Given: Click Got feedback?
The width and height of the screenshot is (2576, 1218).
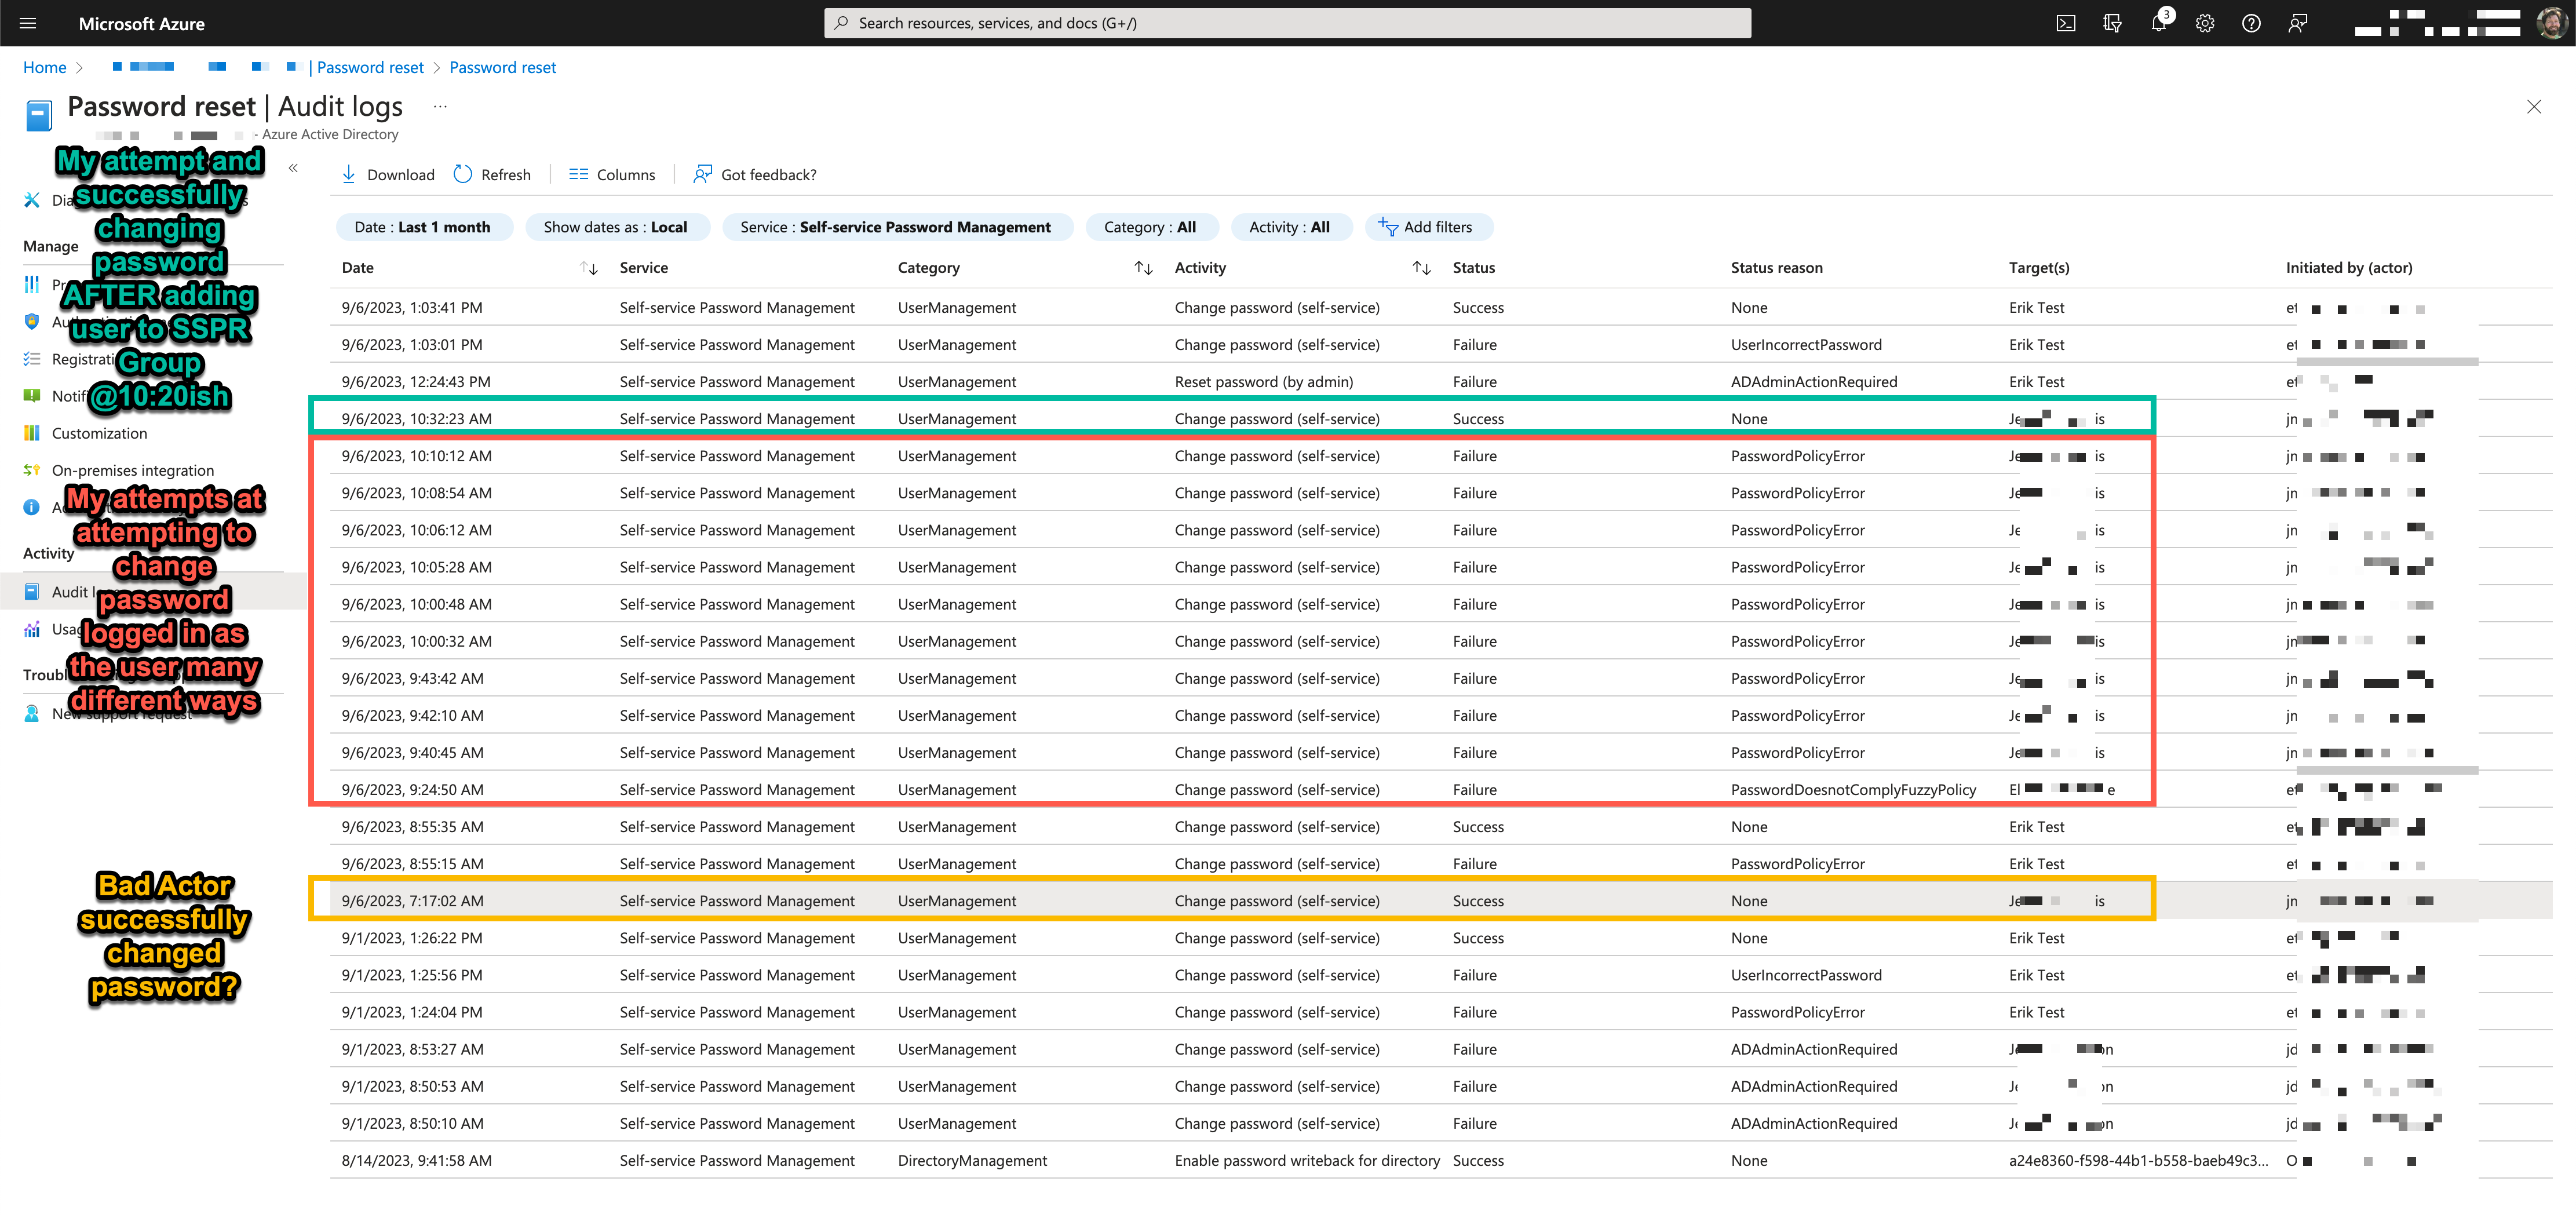Looking at the screenshot, I should [755, 174].
